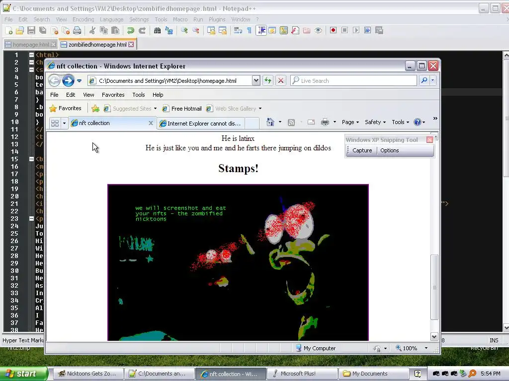Click IE Home icon

coord(270,122)
